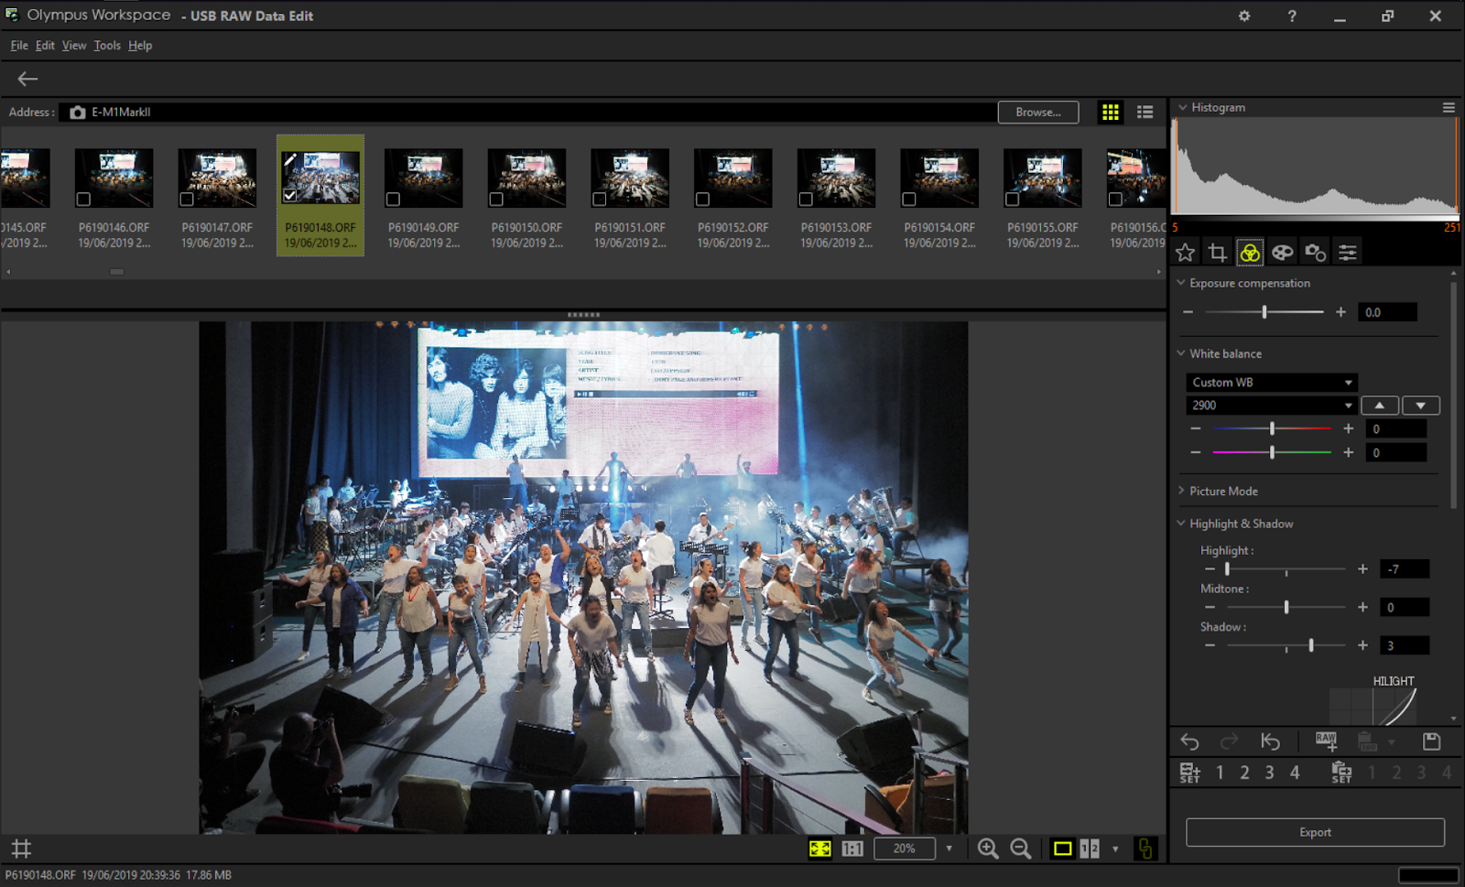Click the Palette editing panel icon
This screenshot has height=887, width=1465.
tap(1282, 251)
